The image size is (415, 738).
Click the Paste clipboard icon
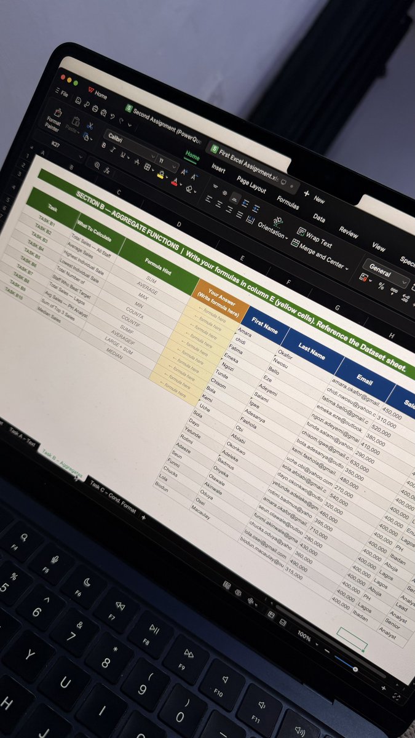click(76, 122)
